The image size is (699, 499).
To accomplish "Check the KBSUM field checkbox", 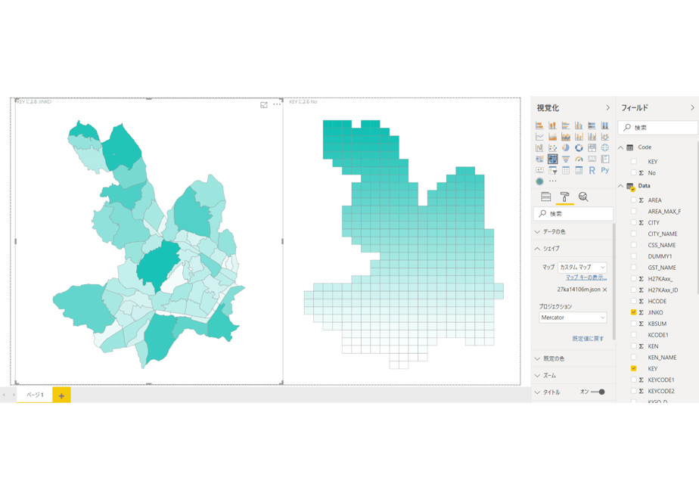I will coord(633,324).
